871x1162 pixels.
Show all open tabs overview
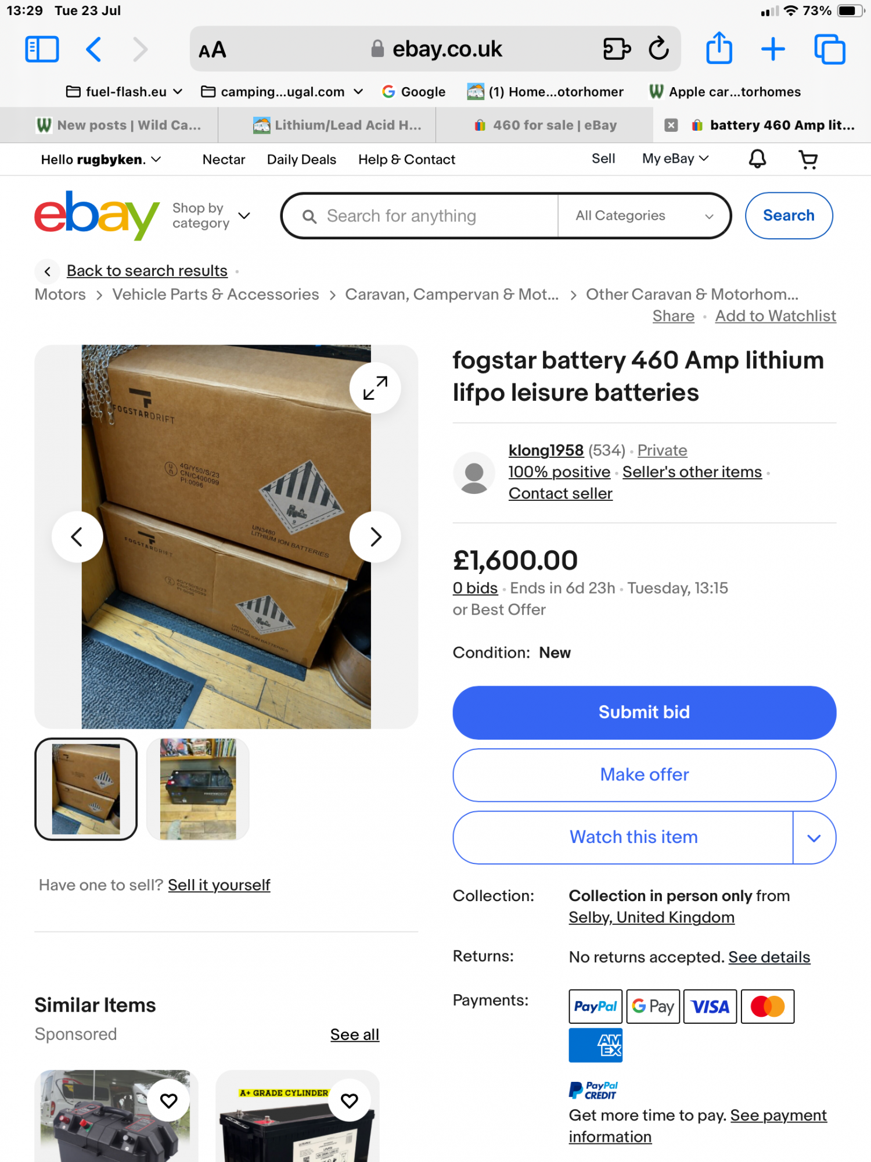click(x=829, y=49)
